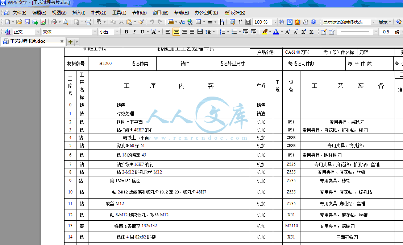
Task: Toggle bulleted list
Action: click(234, 32)
